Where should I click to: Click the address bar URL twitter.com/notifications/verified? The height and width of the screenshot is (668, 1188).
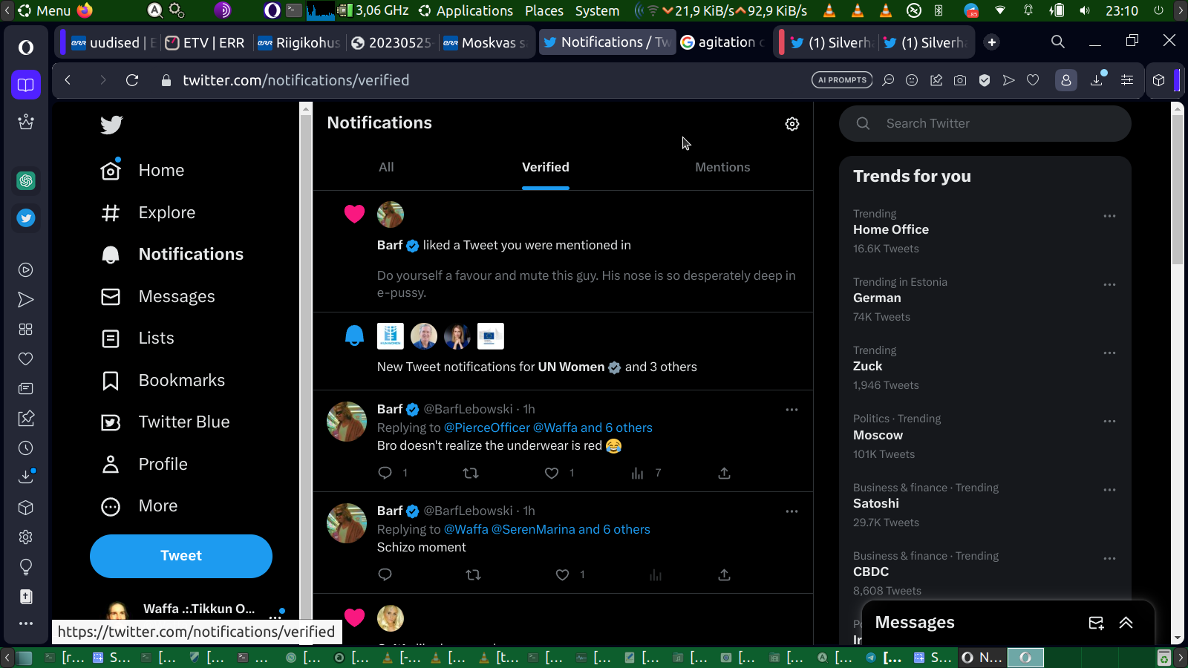tap(296, 80)
